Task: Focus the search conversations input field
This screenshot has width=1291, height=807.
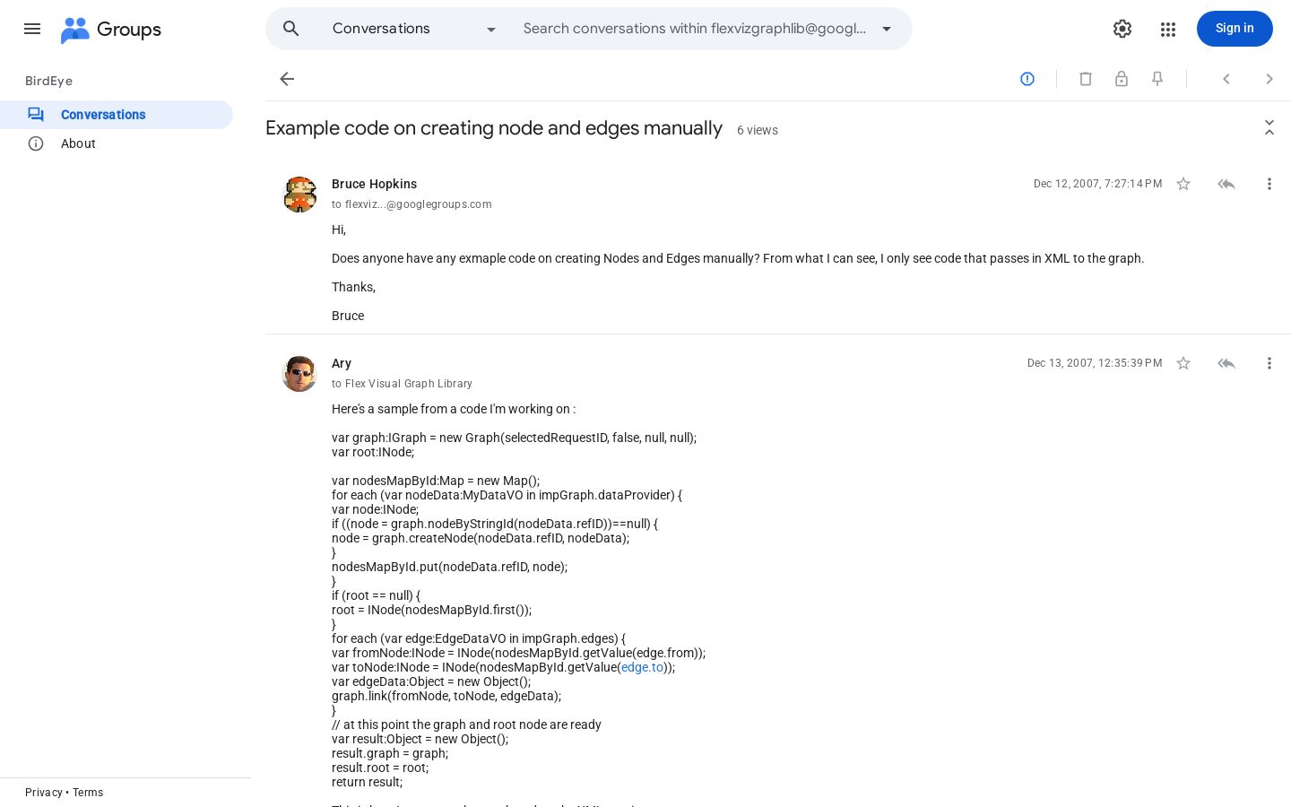Action: pos(695,29)
